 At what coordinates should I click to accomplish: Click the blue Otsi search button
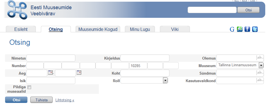pos(16,100)
